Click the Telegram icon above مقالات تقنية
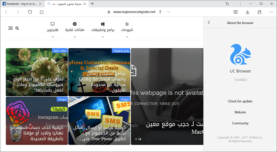 (x=75, y=24)
